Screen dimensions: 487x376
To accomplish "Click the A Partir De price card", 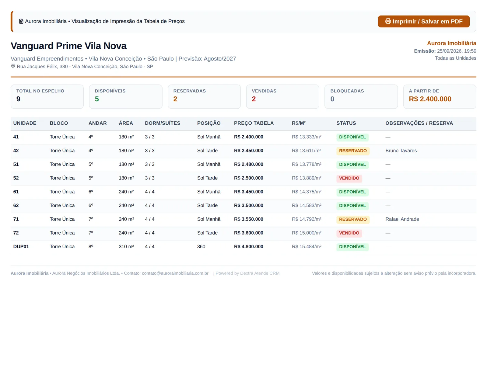I will click(x=440, y=96).
